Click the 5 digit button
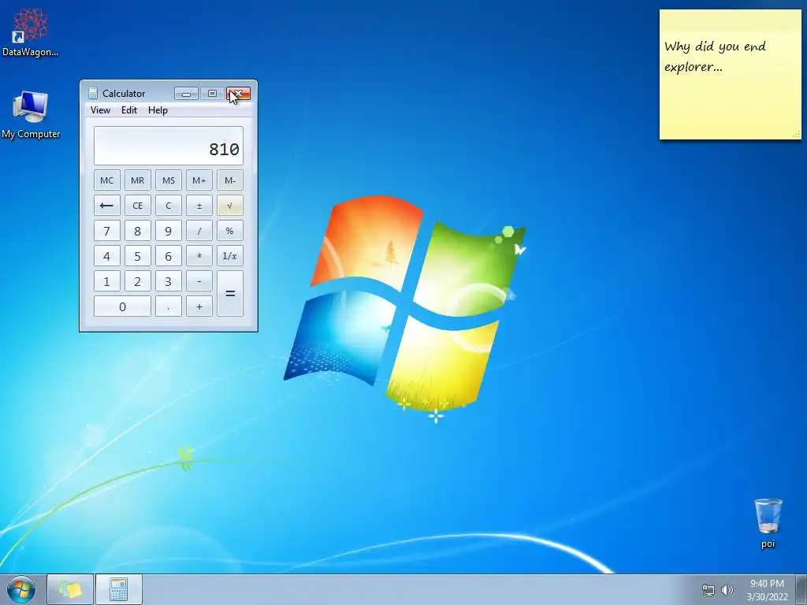The height and width of the screenshot is (605, 807). pyautogui.click(x=137, y=256)
